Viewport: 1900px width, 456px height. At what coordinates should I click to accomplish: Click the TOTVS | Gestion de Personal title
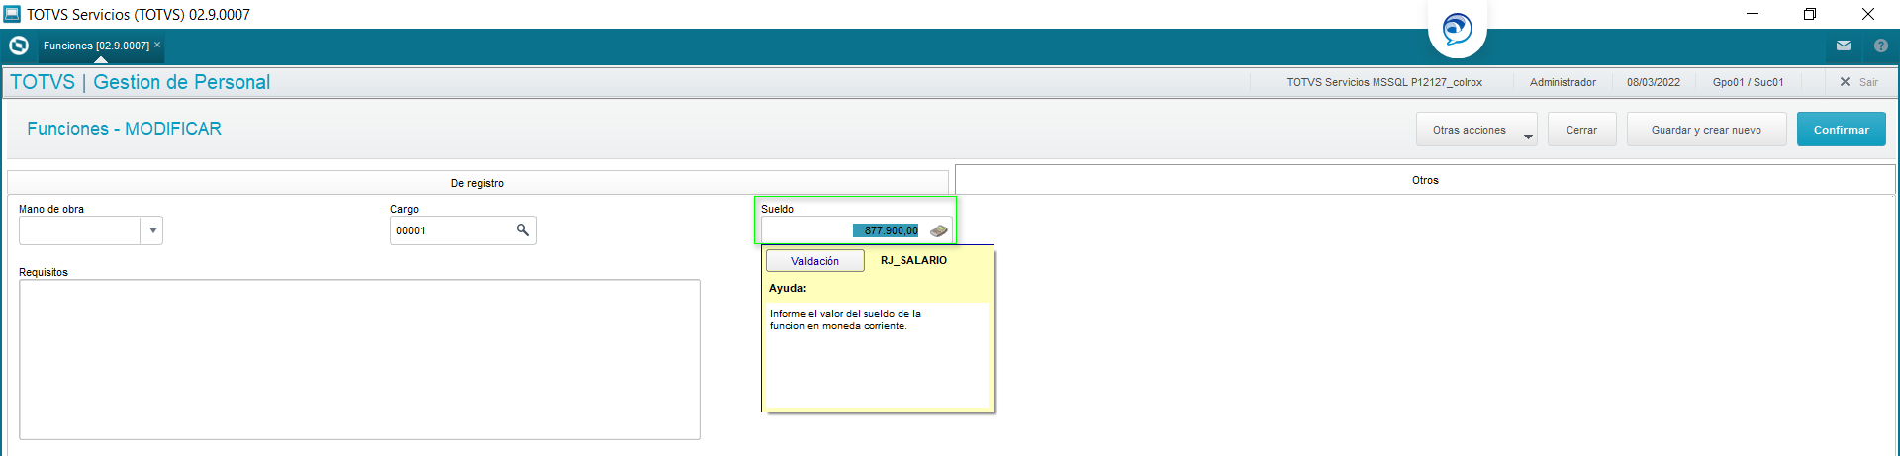coord(140,82)
